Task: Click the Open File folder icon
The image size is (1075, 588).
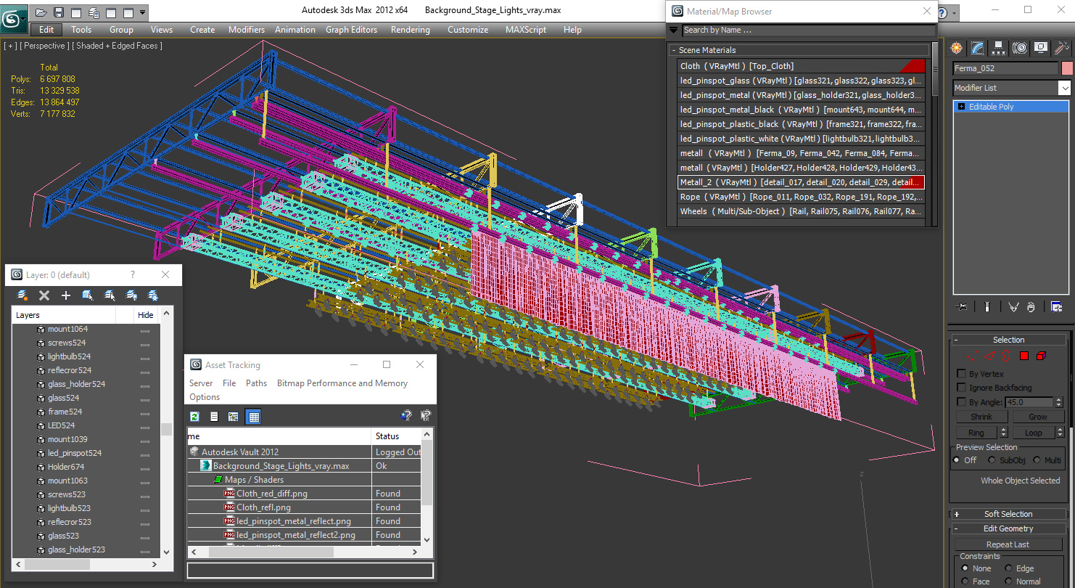Action: pos(41,12)
